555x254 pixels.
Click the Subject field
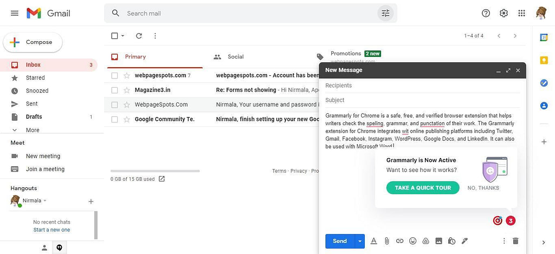(x=422, y=100)
